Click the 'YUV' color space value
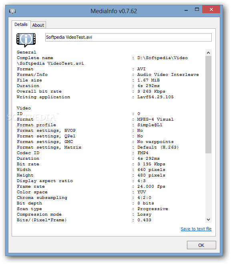Viewport: 231px width, 264px height. point(141,192)
